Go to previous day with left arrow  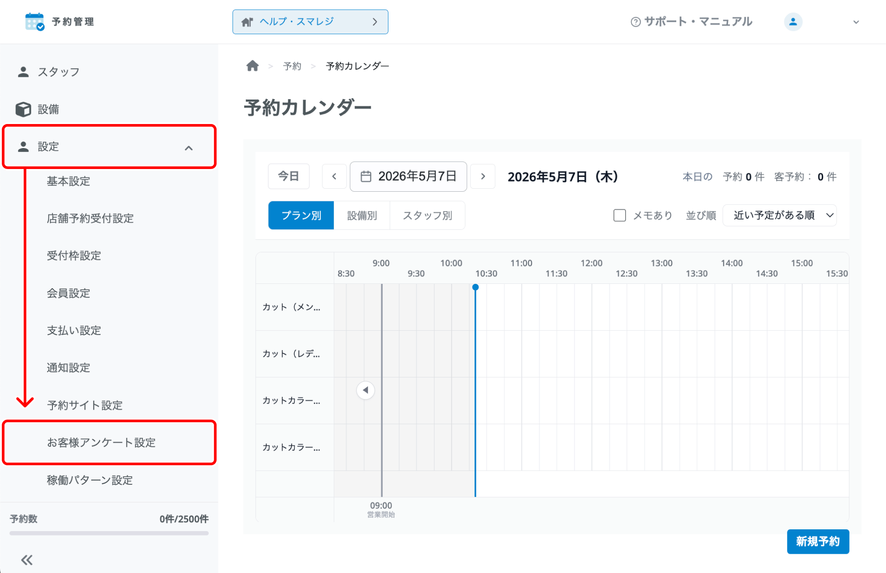pos(334,176)
